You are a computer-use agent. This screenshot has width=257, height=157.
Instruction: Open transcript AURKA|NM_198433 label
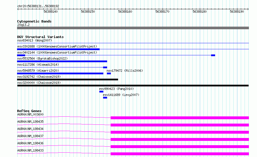tap(30, 150)
